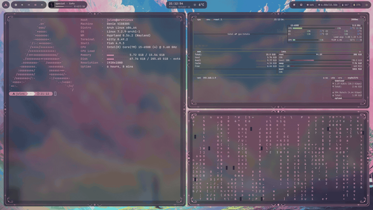
Task: Click the 'root' disk entry in btop
Action: click(x=281, y=54)
